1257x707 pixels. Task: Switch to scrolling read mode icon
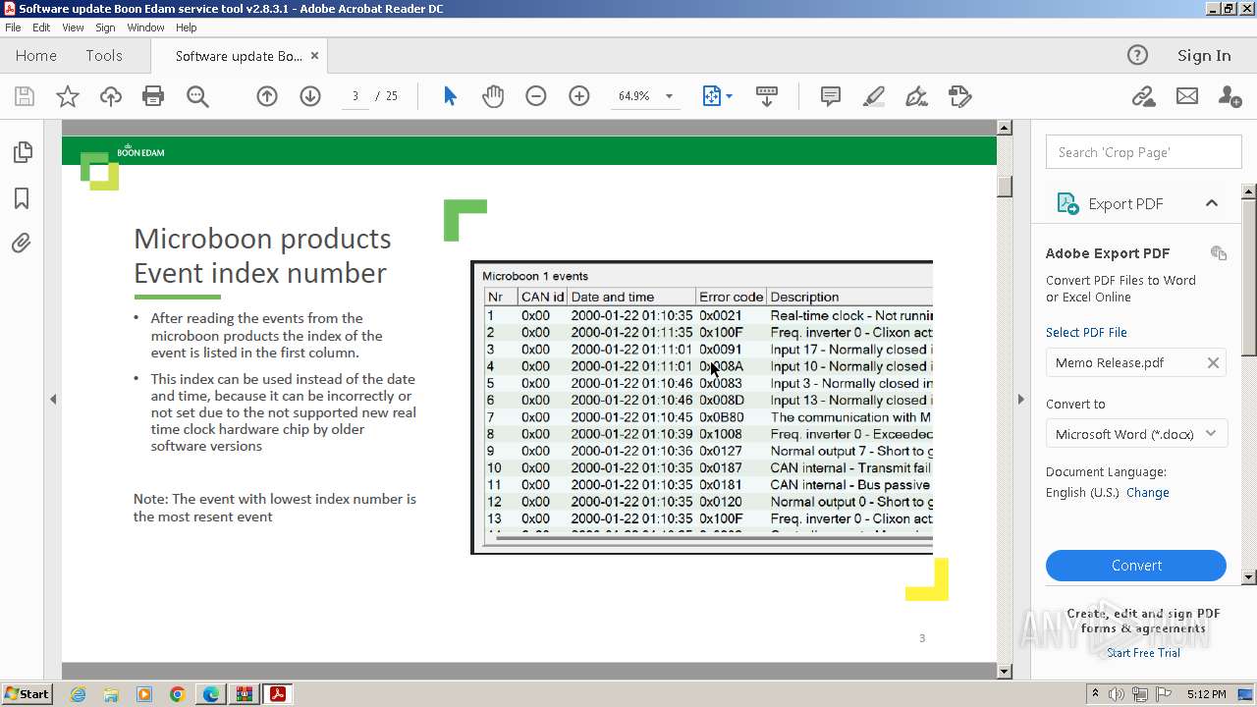767,96
